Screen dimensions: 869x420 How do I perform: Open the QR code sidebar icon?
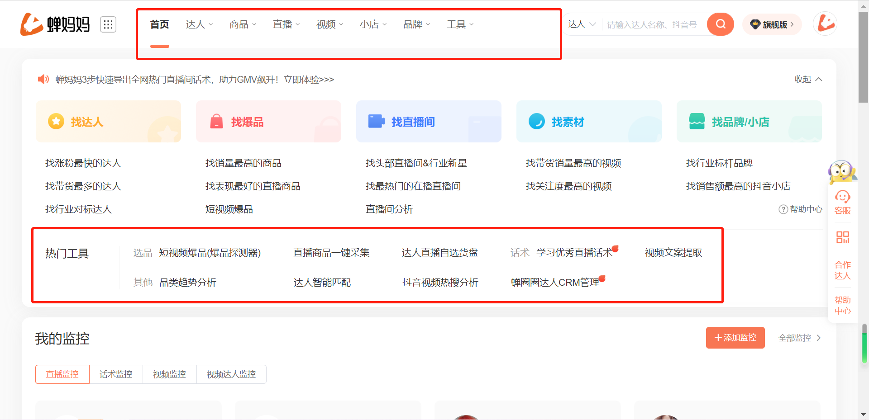point(843,237)
